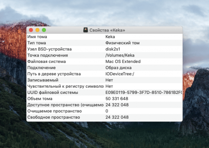Select the label Подключение

tap(41, 68)
